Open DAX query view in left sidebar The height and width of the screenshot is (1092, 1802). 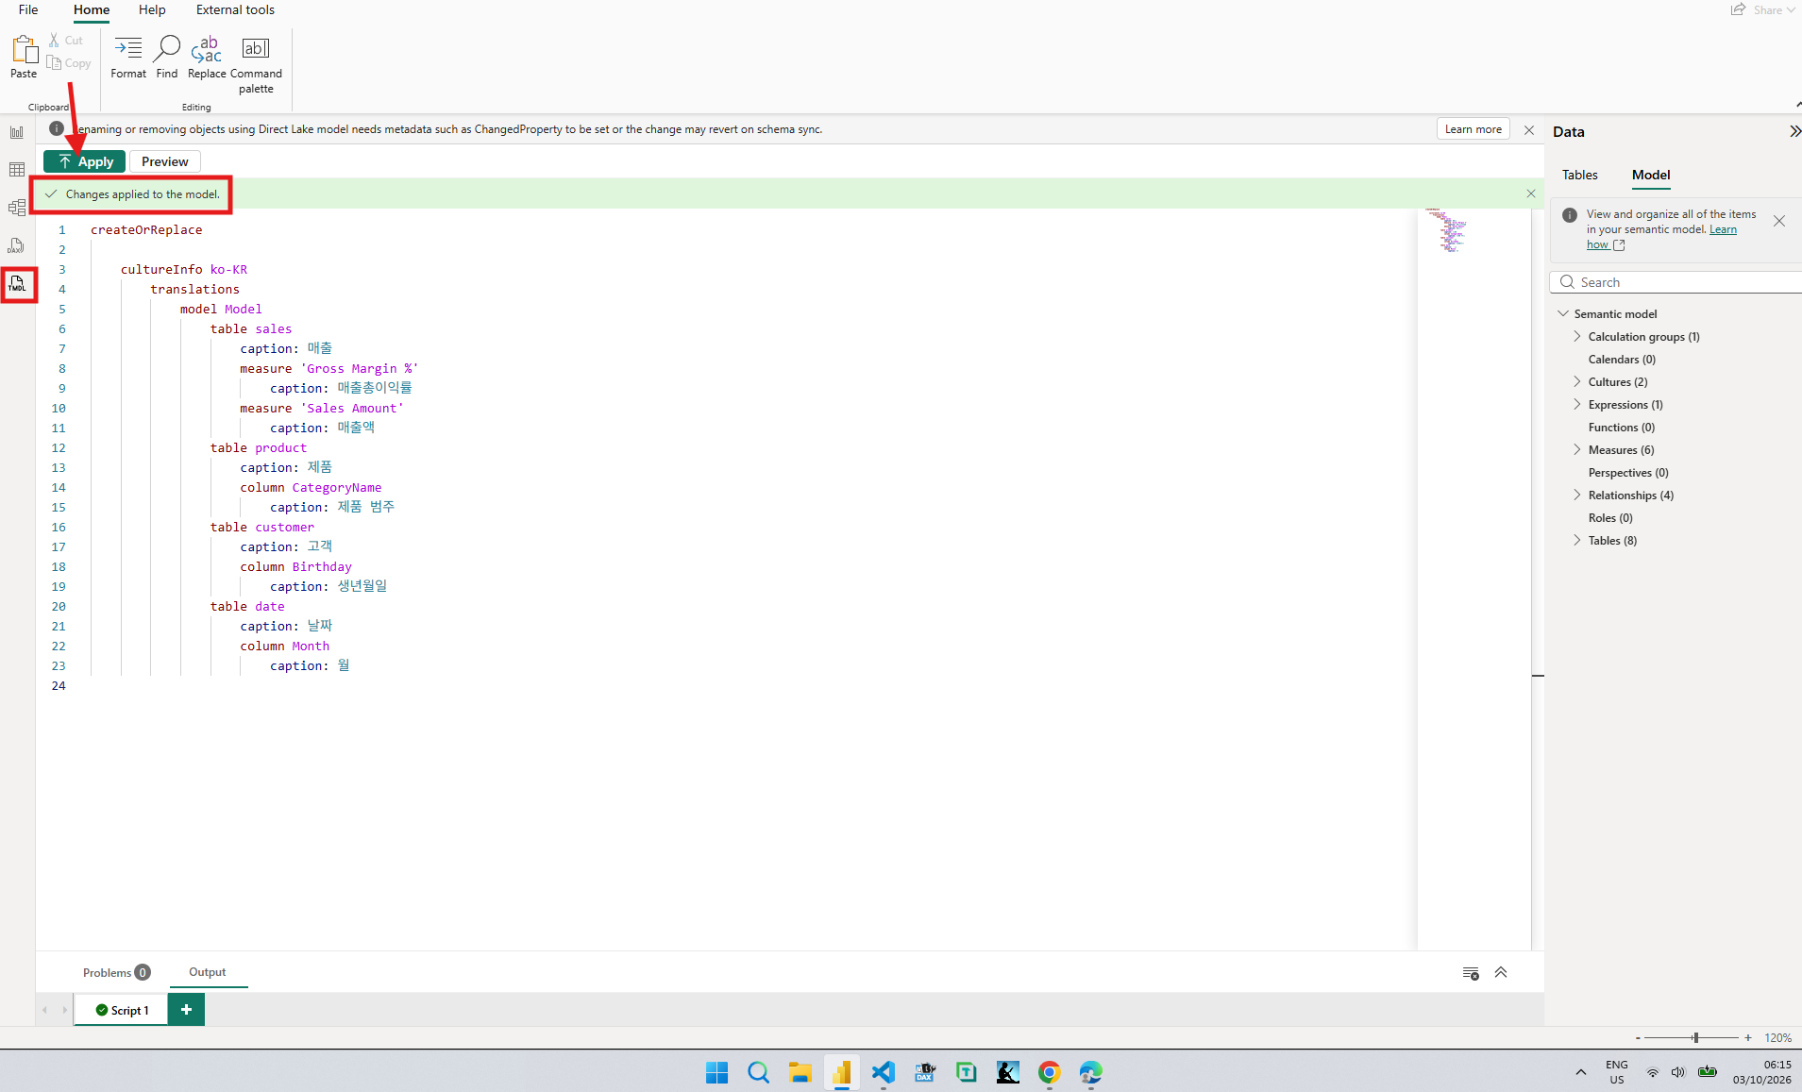17,245
